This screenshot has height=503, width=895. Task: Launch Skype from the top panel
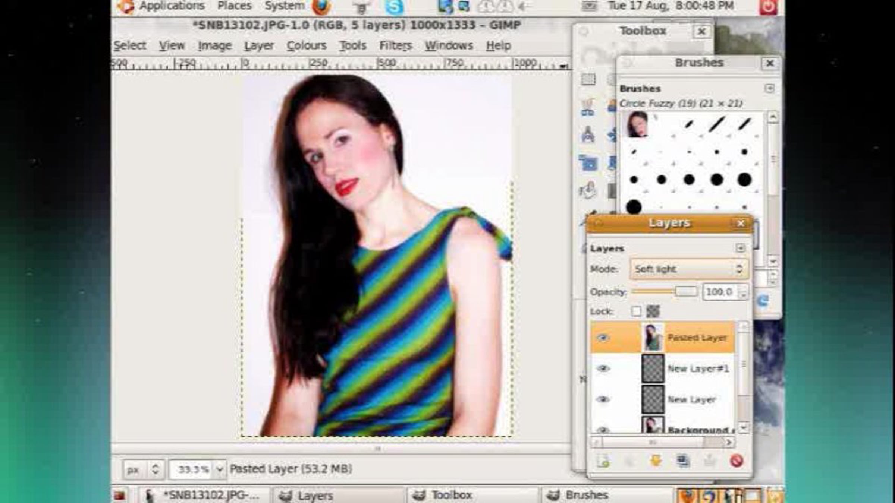(394, 7)
